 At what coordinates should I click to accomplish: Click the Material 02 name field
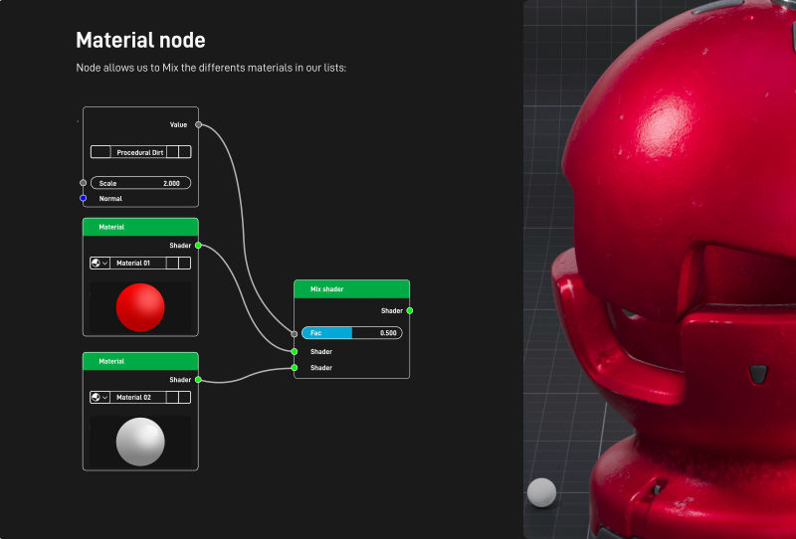click(x=138, y=398)
